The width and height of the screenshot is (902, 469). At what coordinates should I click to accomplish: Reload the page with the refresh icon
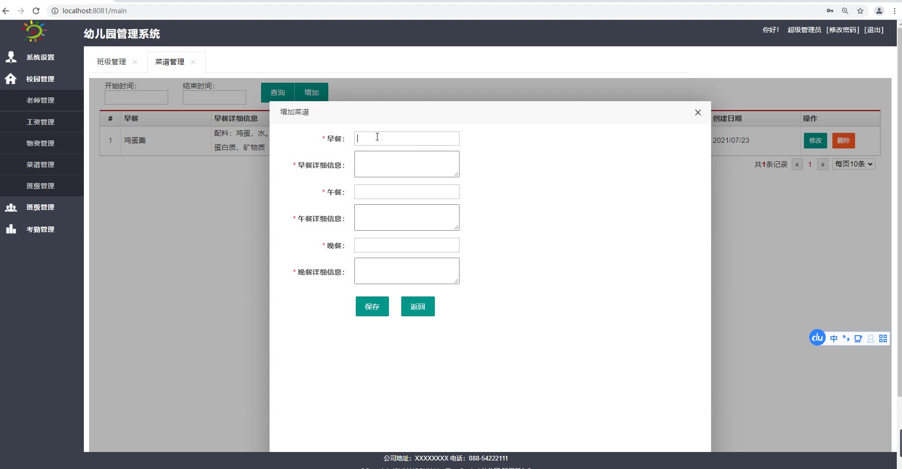pyautogui.click(x=36, y=11)
